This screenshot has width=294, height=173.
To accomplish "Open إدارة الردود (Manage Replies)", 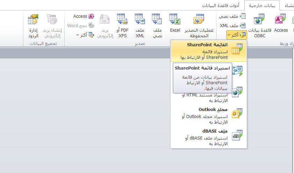I will click(x=33, y=26).
